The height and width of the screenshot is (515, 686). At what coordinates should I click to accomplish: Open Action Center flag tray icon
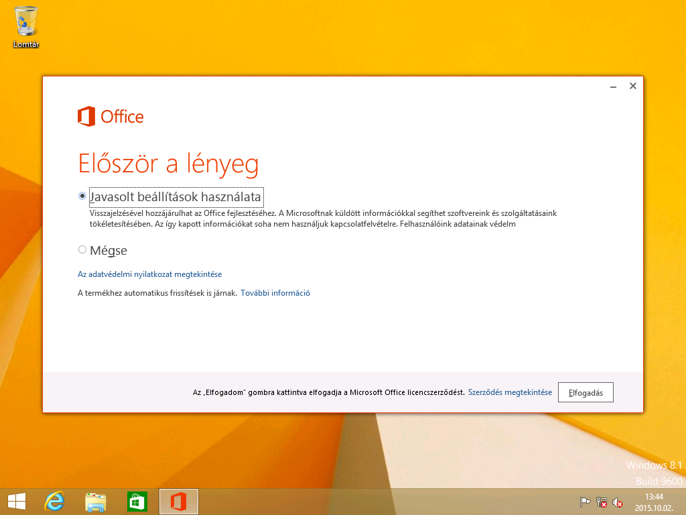pos(585,502)
